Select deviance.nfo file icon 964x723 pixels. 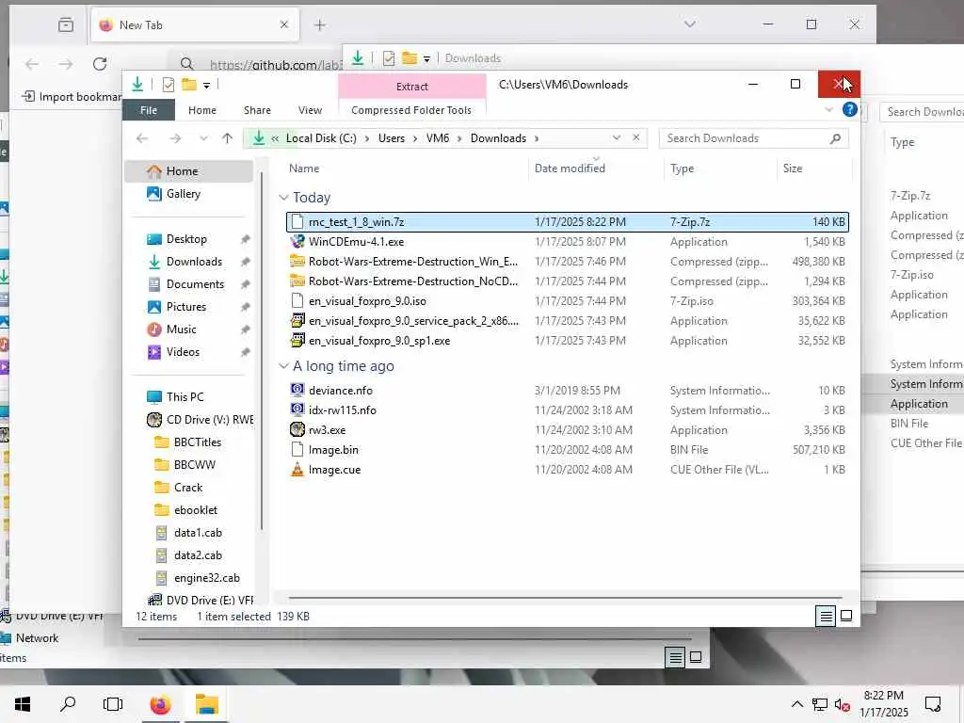[297, 390]
